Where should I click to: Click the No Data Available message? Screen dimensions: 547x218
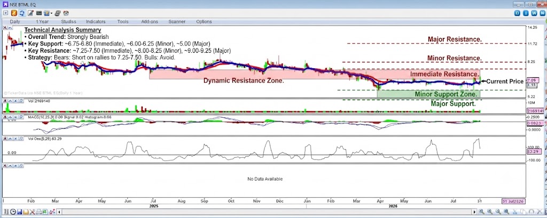265,179
